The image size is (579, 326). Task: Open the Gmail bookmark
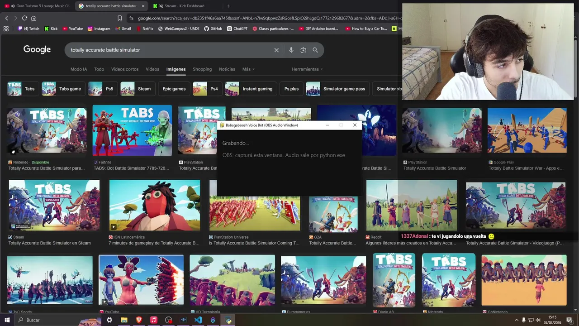(x=123, y=29)
